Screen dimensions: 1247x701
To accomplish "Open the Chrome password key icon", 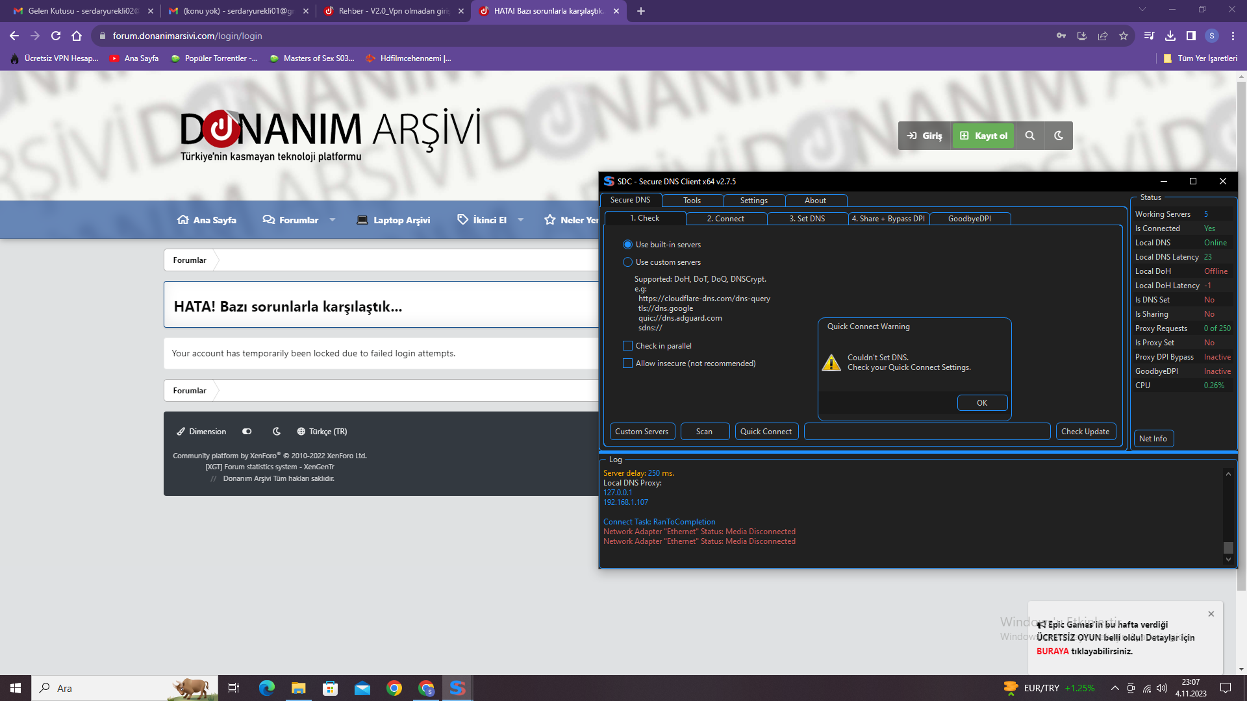I will tap(1061, 36).
